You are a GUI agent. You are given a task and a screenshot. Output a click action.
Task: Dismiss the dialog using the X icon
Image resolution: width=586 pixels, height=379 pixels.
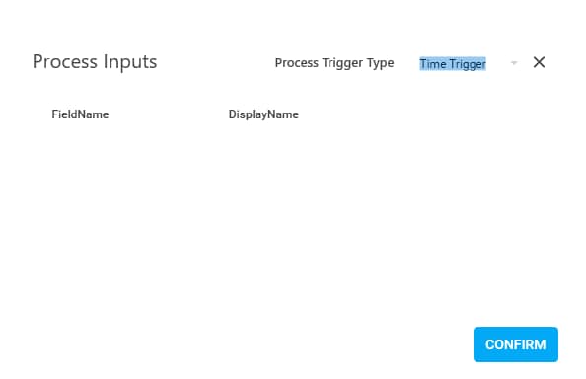(539, 62)
